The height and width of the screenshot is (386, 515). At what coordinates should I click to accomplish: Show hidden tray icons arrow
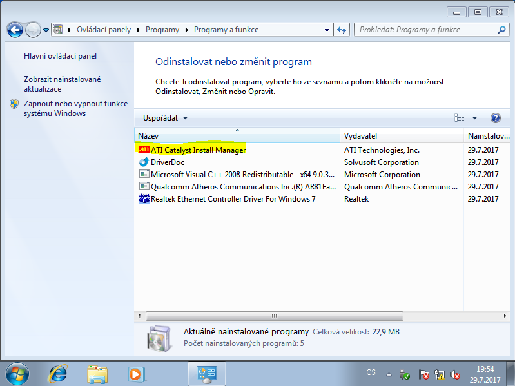389,374
